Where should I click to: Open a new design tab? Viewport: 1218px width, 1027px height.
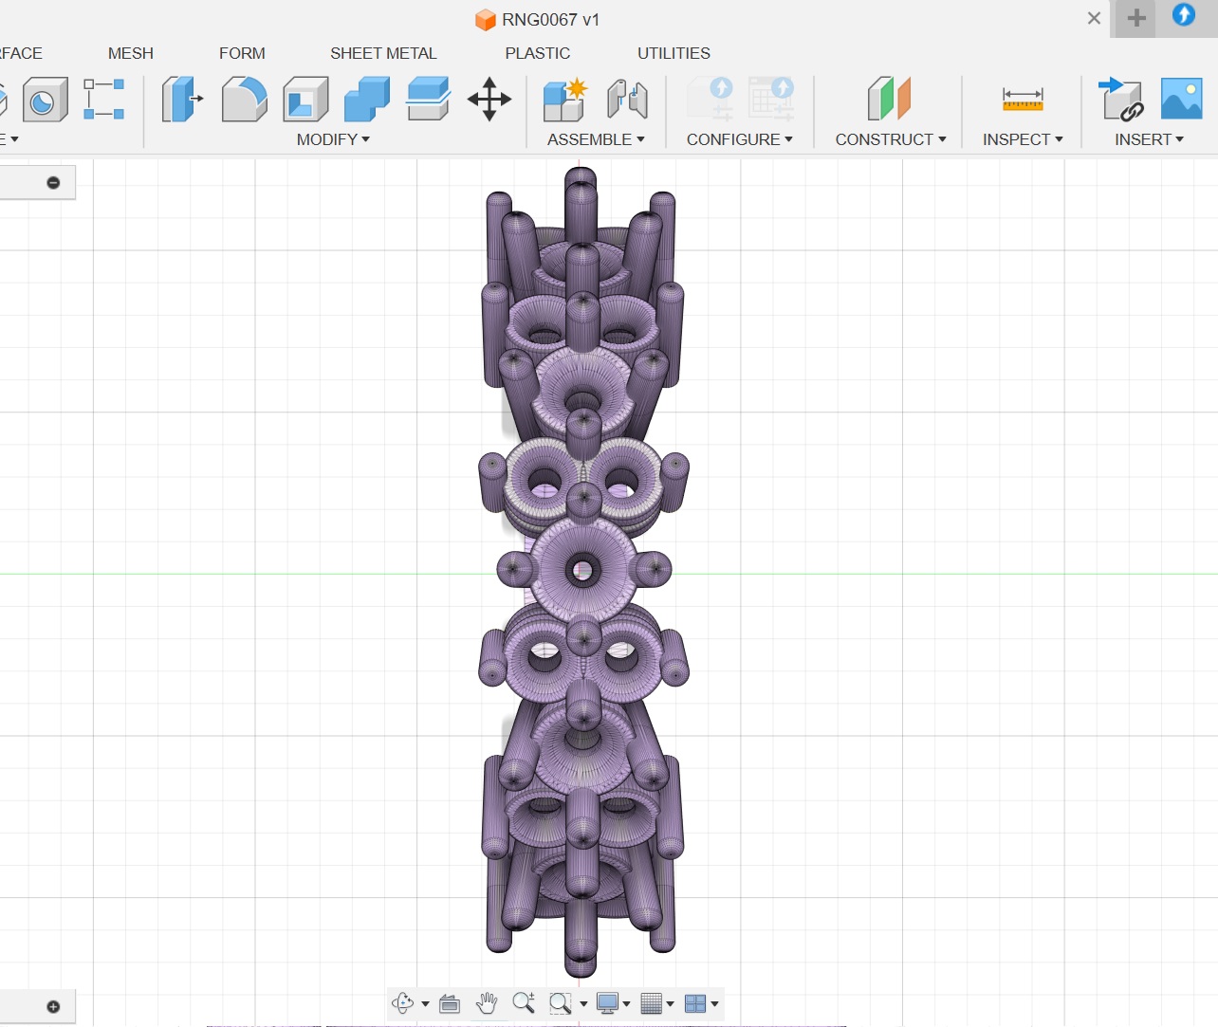tap(1135, 18)
